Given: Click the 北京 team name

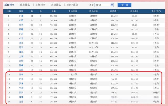Looking at the screenshot, I should coord(22,25).
